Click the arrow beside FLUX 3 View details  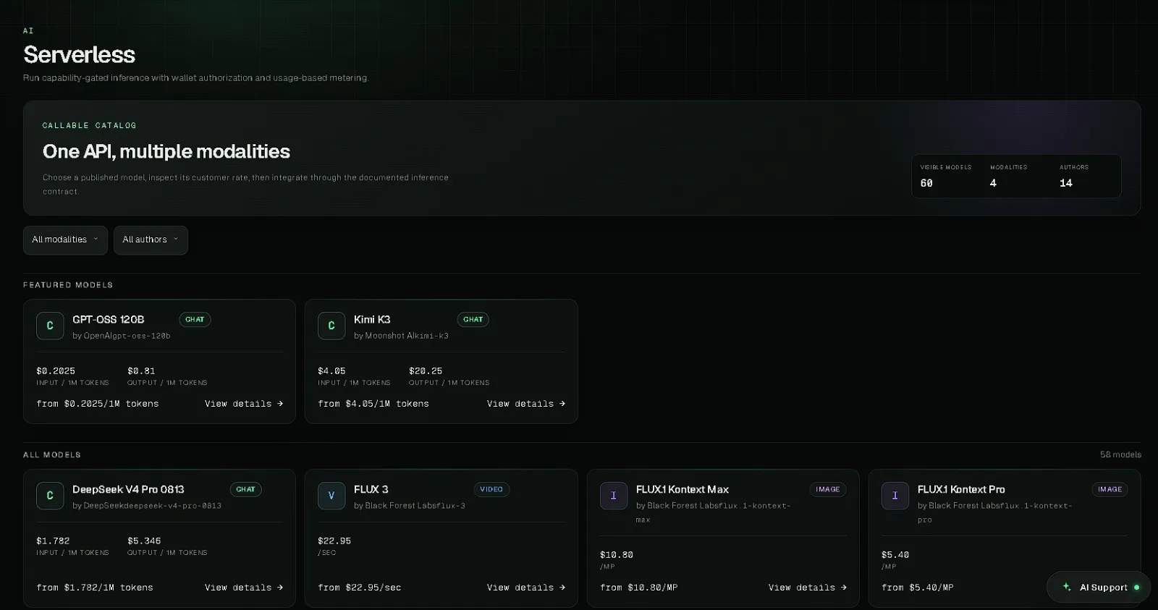point(562,588)
